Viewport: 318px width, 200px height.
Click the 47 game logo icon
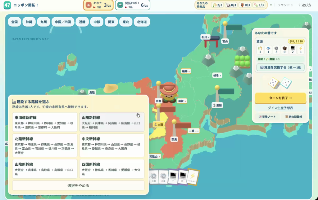pyautogui.click(x=7, y=5)
